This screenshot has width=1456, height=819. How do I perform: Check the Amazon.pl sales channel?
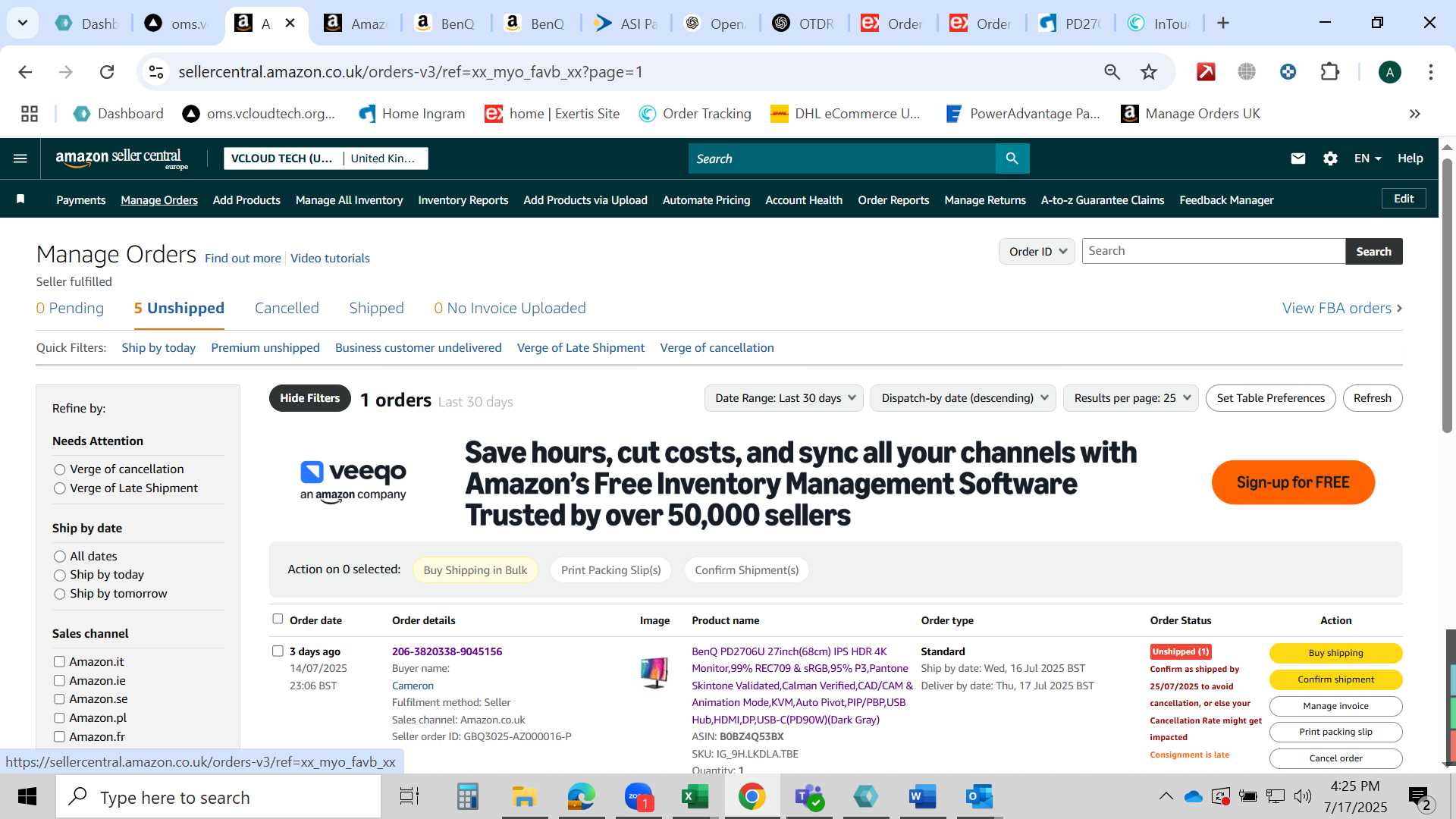pyautogui.click(x=59, y=718)
